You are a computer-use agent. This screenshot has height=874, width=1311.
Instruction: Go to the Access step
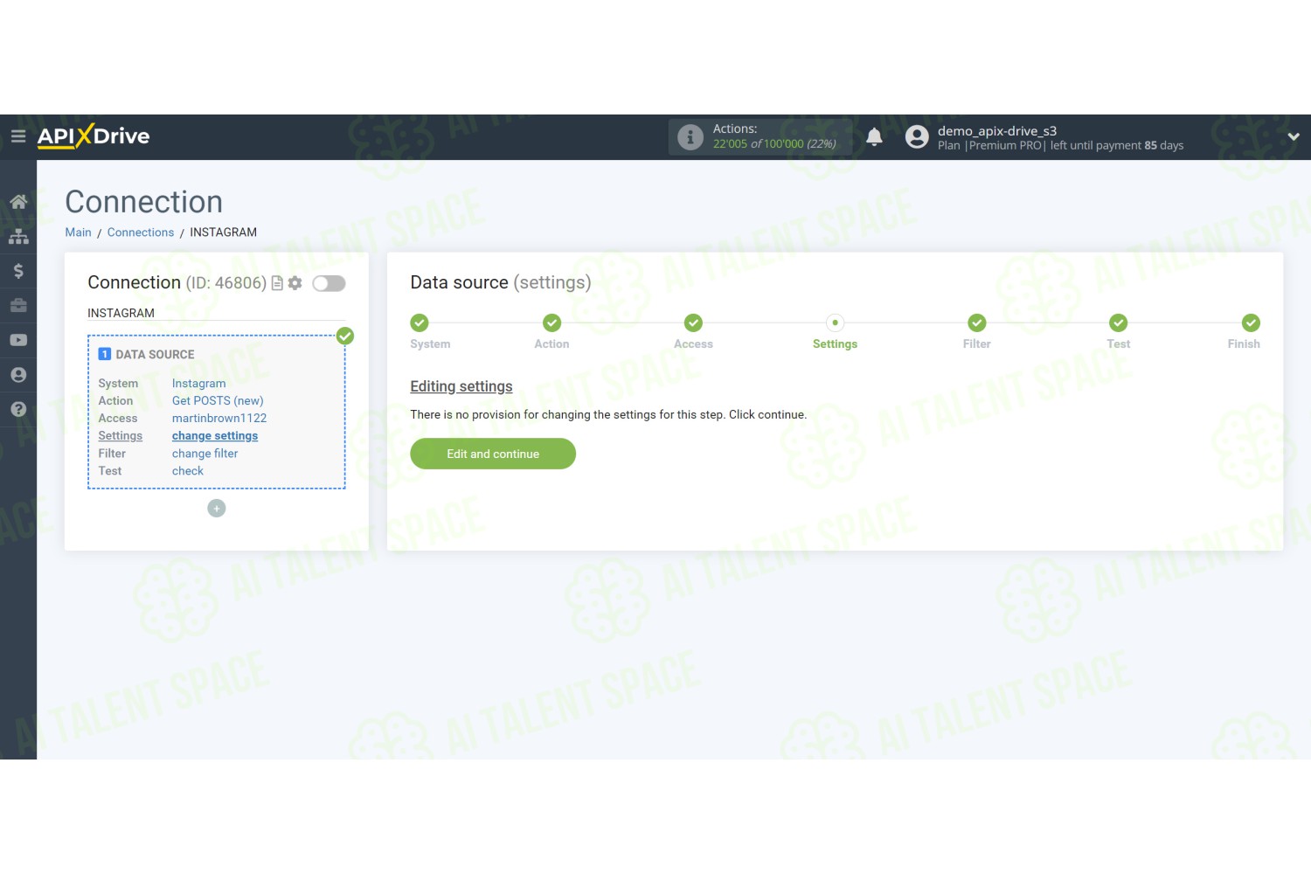click(x=694, y=323)
